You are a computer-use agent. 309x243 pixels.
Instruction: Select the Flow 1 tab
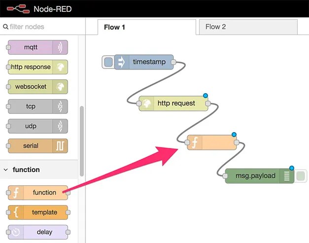pyautogui.click(x=147, y=27)
